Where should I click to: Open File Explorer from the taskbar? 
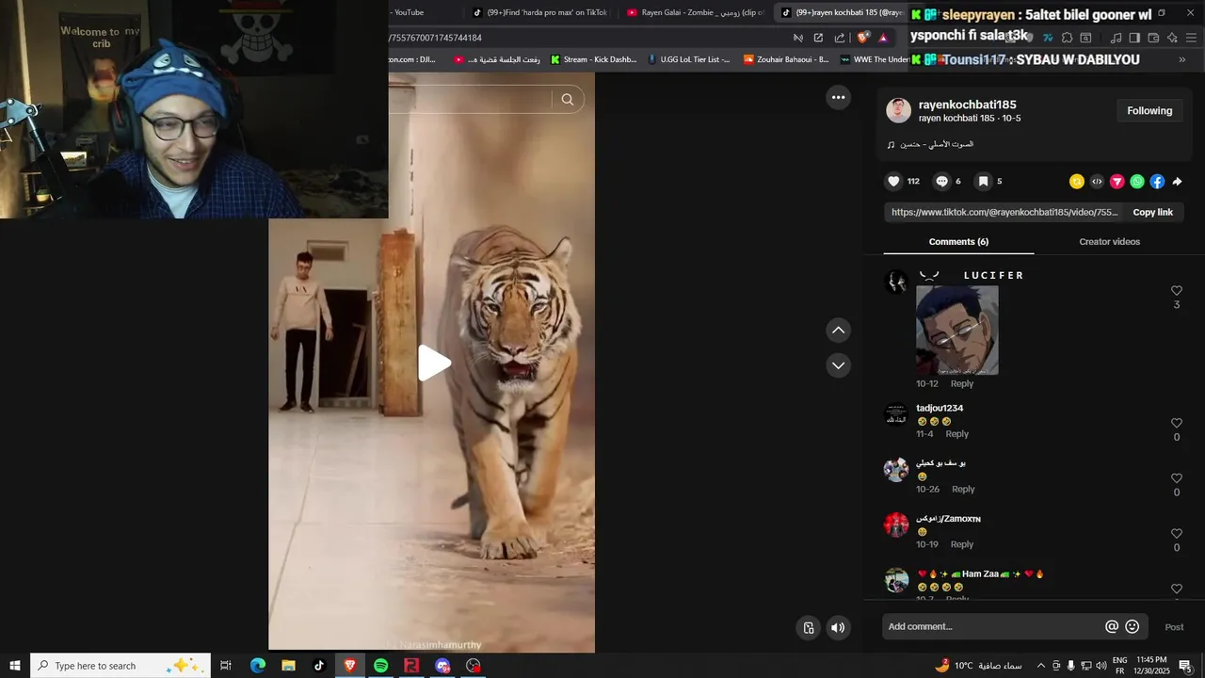(x=288, y=666)
